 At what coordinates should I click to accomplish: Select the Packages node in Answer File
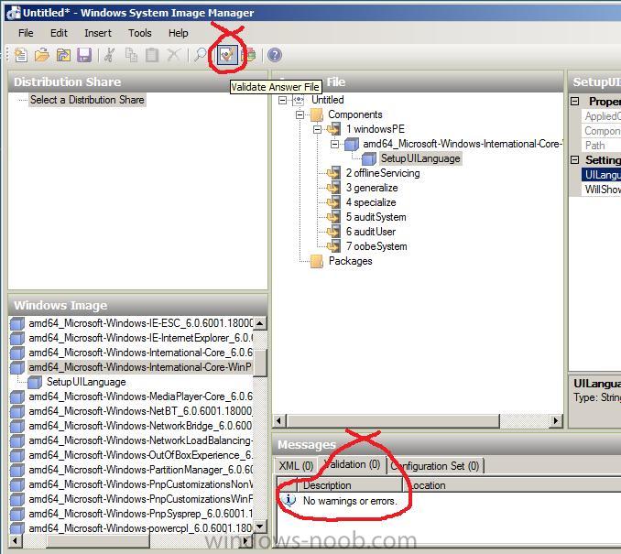pos(350,261)
